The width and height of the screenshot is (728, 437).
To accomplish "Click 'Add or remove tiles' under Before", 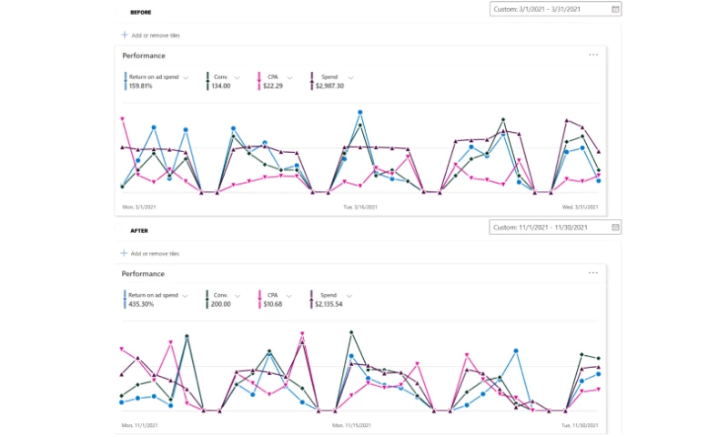I will click(x=155, y=35).
